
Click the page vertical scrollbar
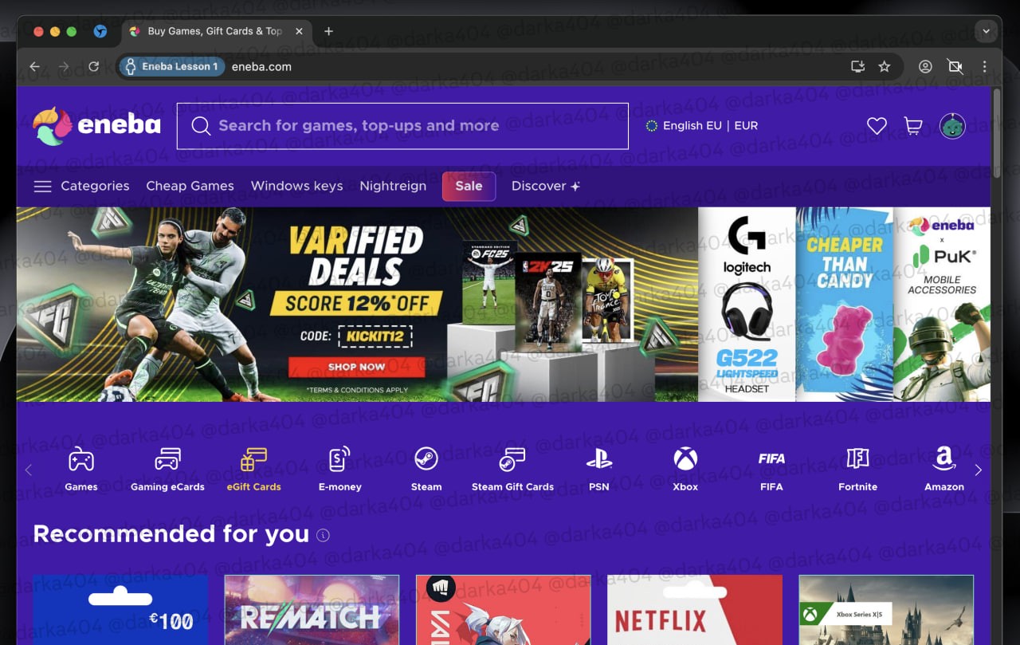click(997, 133)
